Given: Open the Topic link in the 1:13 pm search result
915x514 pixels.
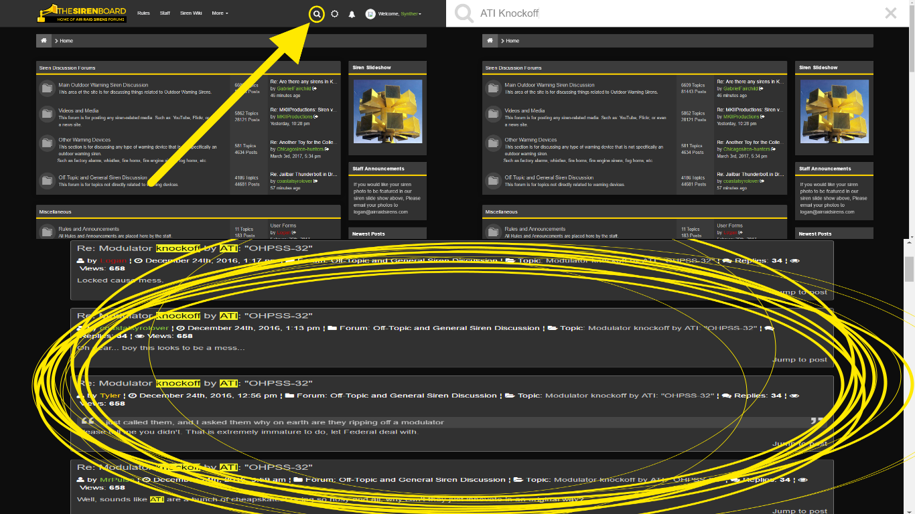Looking at the screenshot, I should pos(673,328).
